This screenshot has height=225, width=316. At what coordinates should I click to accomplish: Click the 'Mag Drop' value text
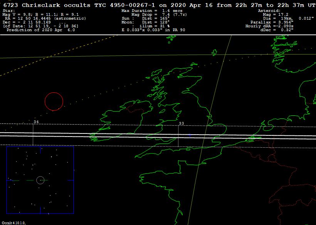pos(151,14)
